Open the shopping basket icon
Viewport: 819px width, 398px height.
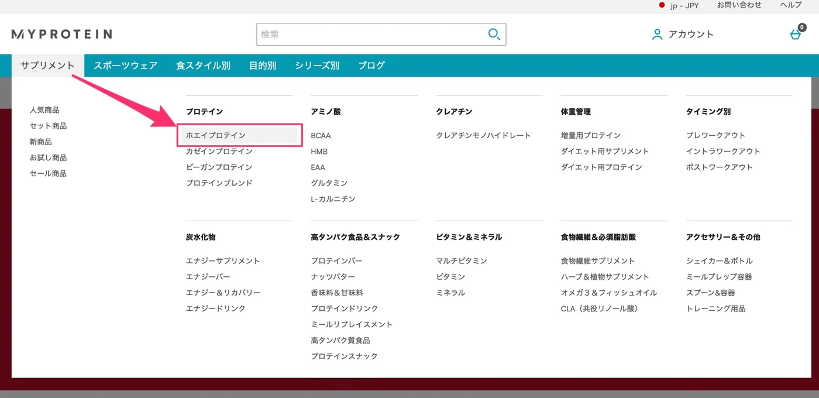796,34
